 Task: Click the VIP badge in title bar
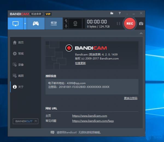48,14
